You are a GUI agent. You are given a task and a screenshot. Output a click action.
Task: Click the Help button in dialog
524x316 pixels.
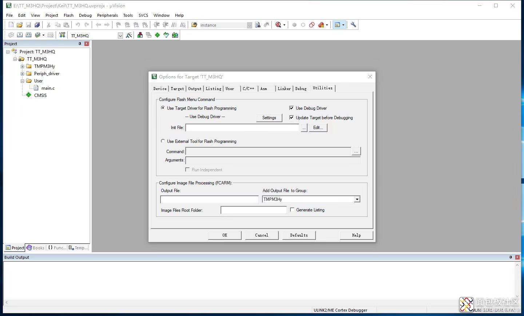pyautogui.click(x=356, y=235)
